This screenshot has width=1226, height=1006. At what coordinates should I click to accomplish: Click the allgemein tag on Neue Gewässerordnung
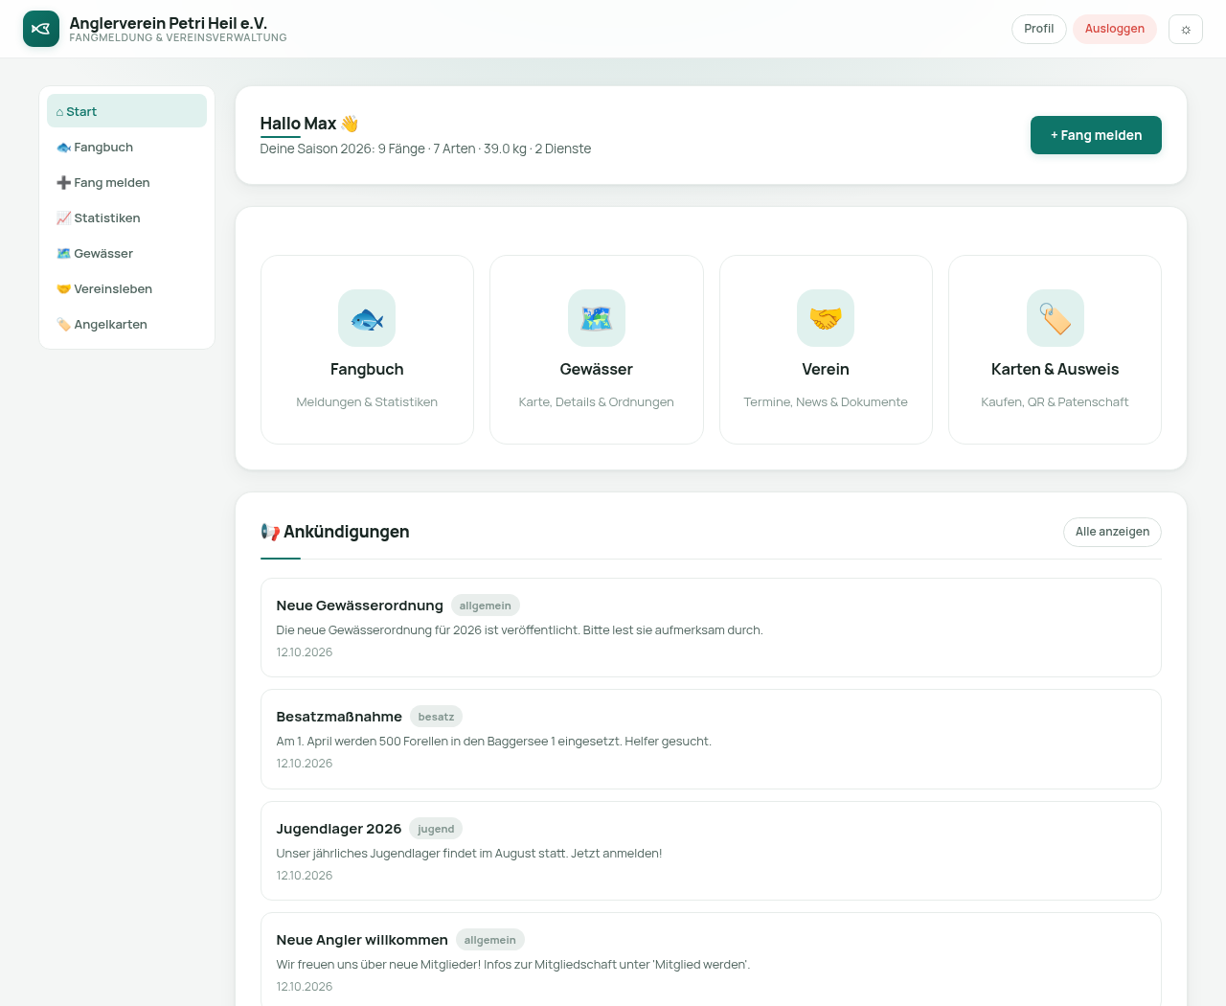point(486,606)
